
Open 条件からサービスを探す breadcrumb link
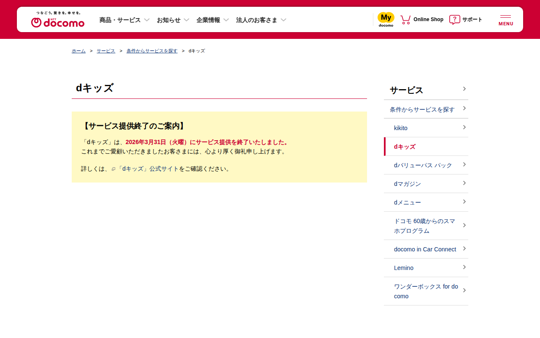point(152,51)
